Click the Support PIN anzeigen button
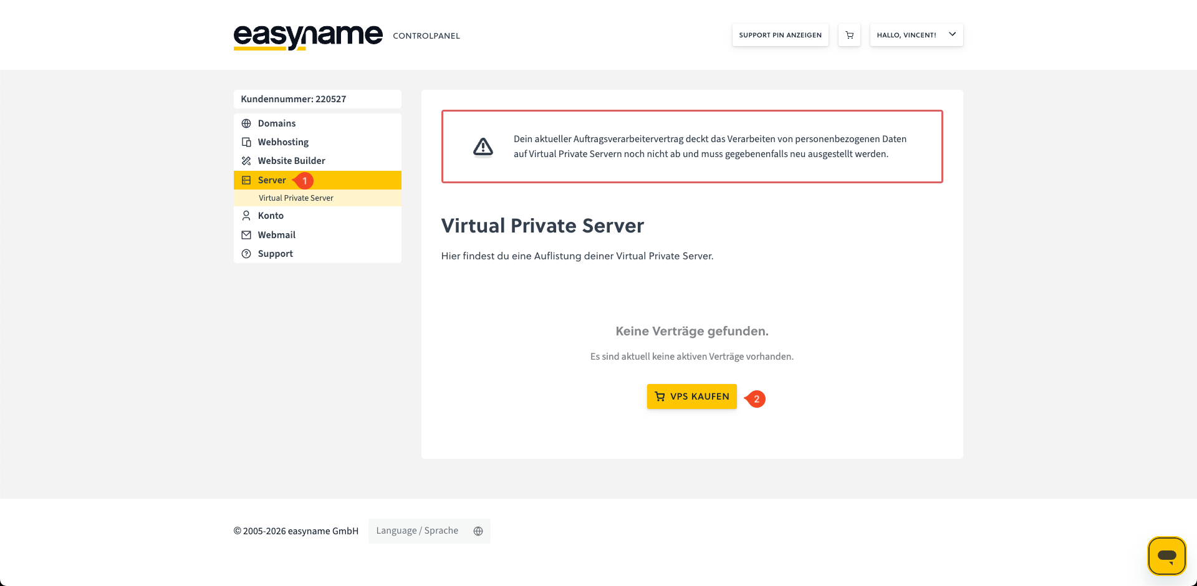This screenshot has width=1197, height=586. pos(780,35)
